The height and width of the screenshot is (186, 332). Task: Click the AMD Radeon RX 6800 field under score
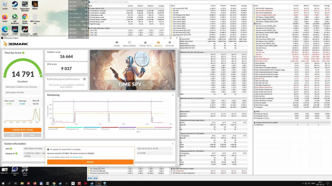(x=22, y=92)
